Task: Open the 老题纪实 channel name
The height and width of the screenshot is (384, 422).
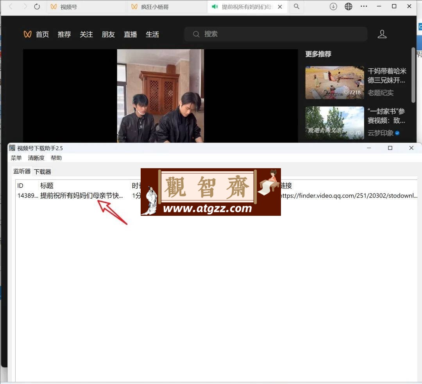Action: (381, 93)
